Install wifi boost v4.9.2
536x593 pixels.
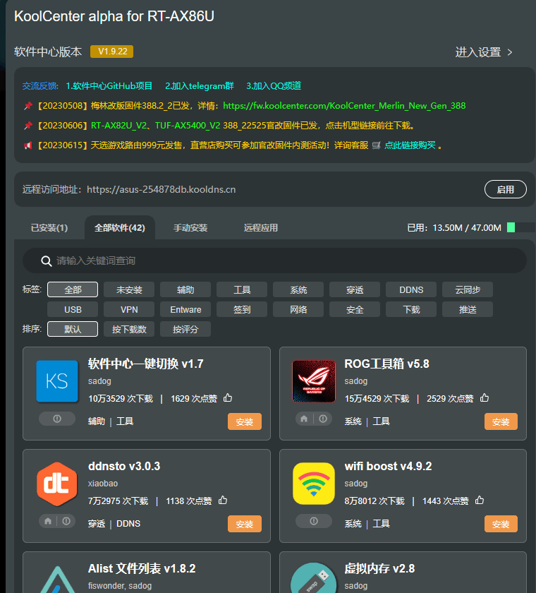(501, 524)
